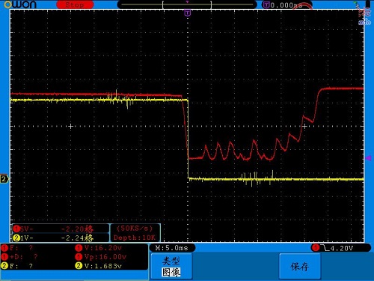Click the purple T trigger position marker
Image resolution: width=374 pixels, height=281 pixels.
click(188, 13)
